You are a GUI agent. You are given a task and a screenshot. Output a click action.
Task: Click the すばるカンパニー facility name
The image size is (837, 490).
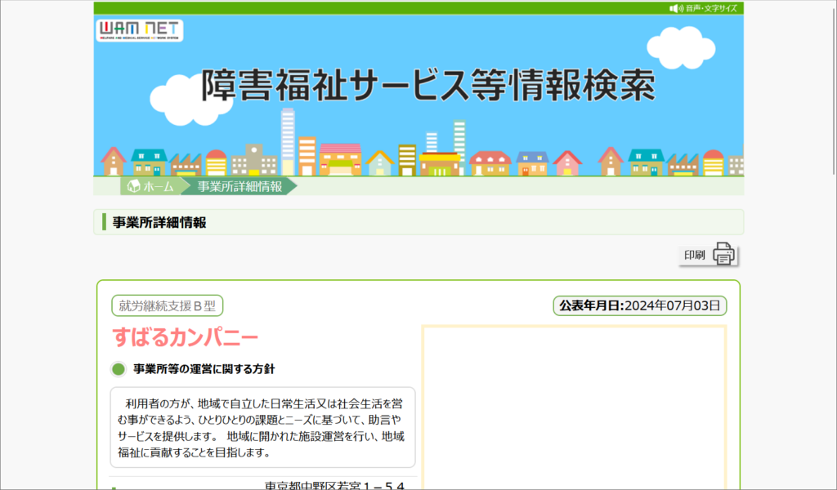click(186, 336)
